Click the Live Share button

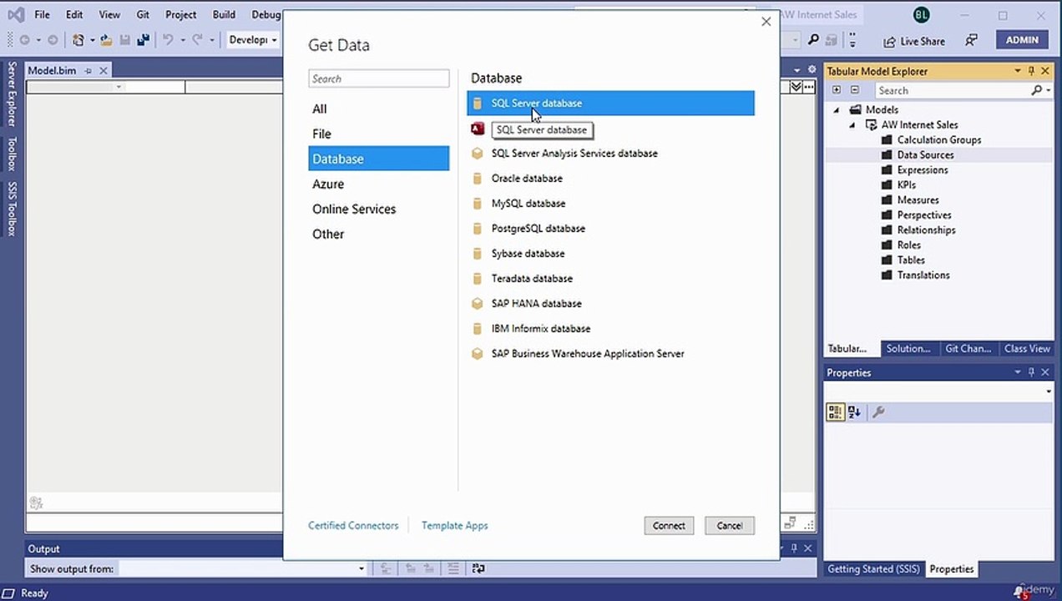coord(913,41)
